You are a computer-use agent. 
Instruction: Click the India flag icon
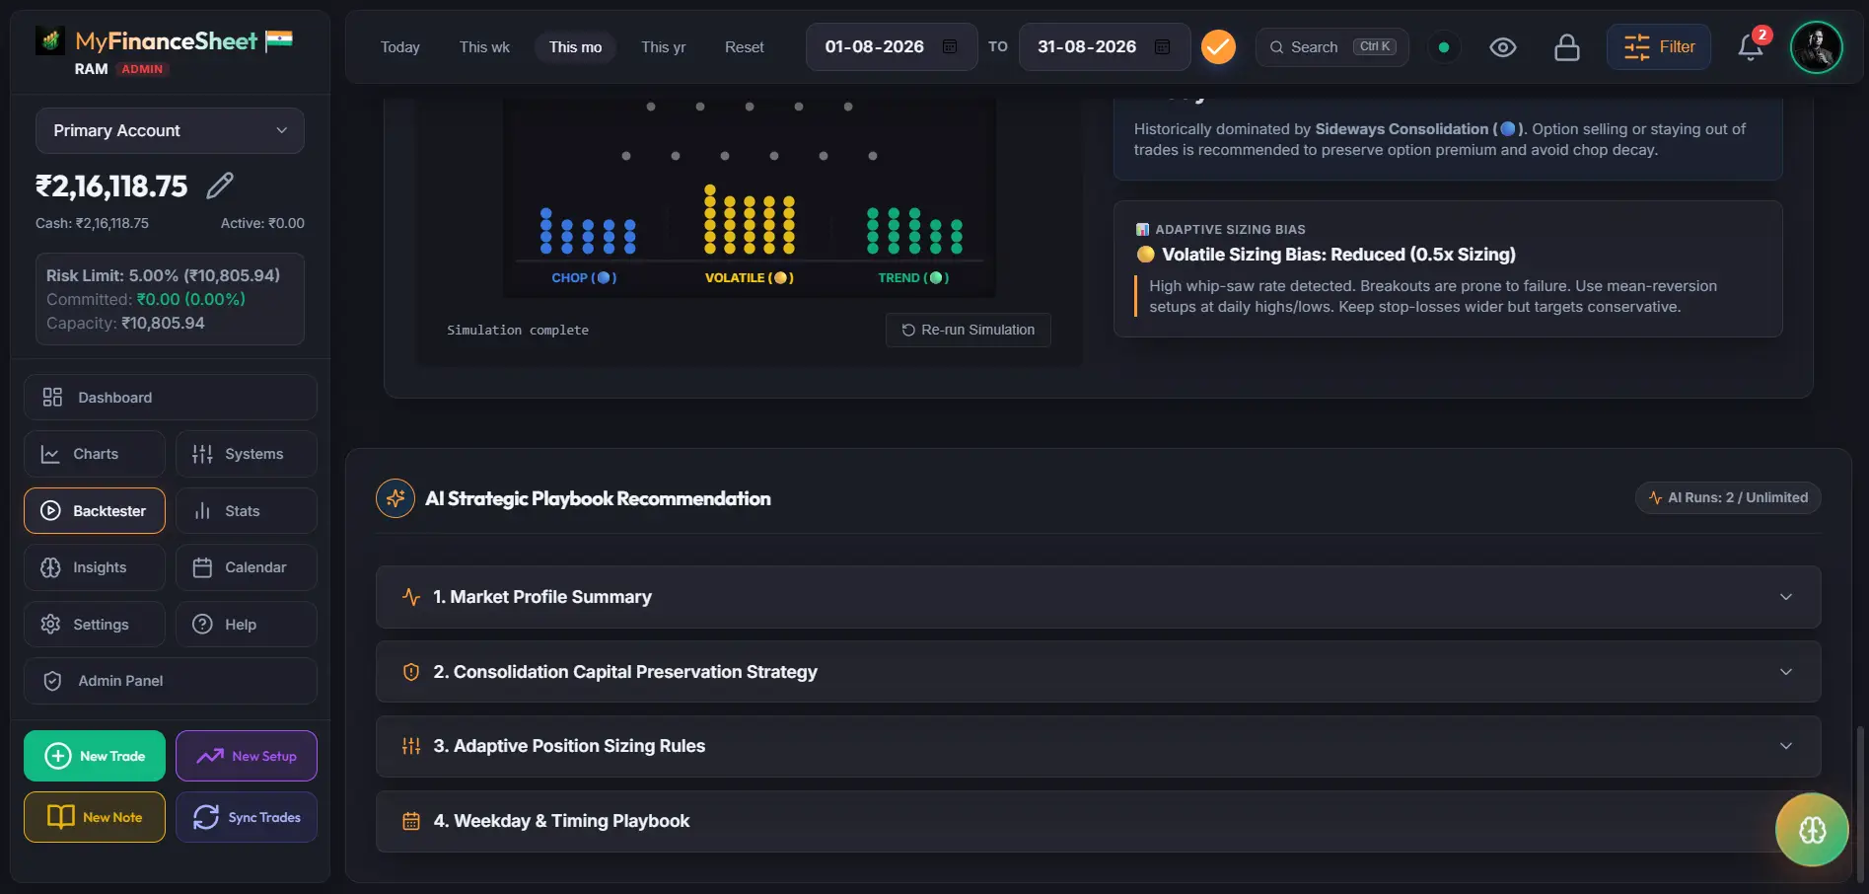click(x=279, y=40)
